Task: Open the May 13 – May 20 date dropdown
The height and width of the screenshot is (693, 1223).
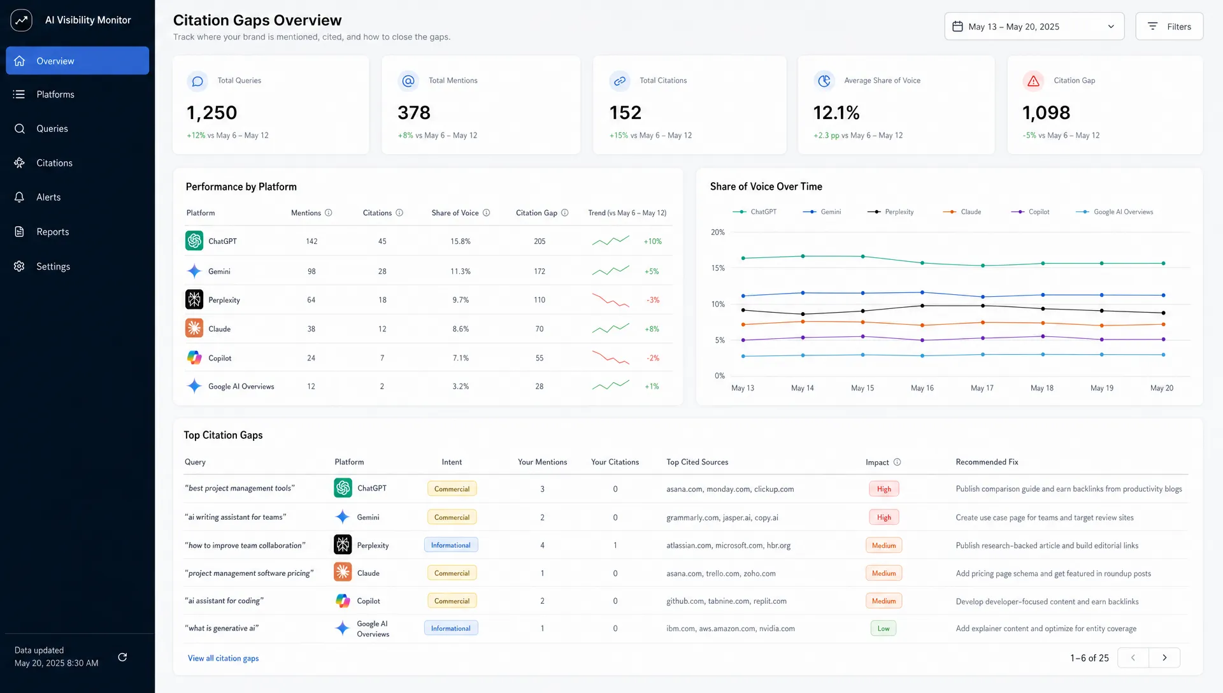Action: point(1034,26)
